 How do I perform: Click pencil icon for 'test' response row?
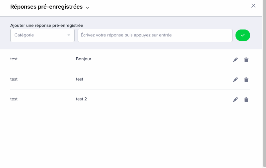click(235, 80)
